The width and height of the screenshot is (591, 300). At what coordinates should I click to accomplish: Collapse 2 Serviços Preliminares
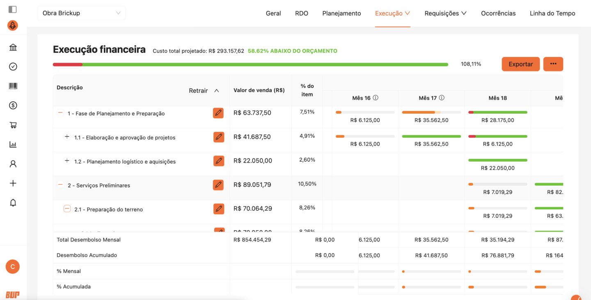(60, 185)
